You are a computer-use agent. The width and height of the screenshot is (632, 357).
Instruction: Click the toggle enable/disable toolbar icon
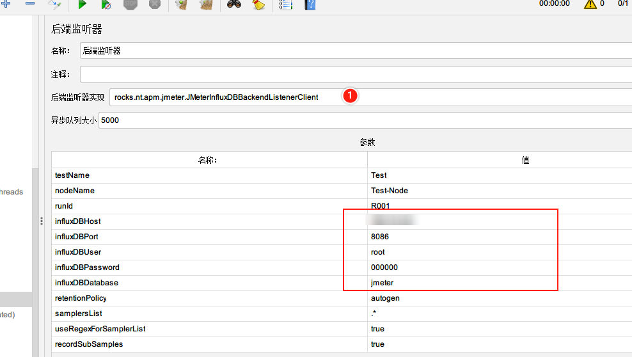[x=54, y=4]
